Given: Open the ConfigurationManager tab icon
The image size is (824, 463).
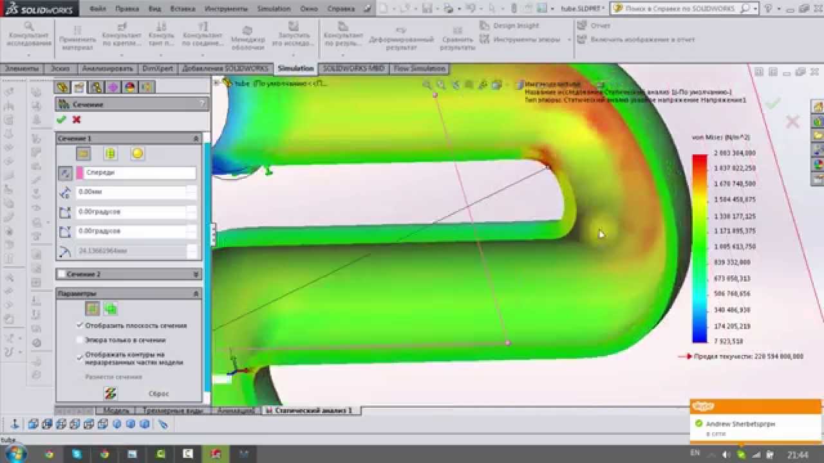Looking at the screenshot, I should [96, 87].
